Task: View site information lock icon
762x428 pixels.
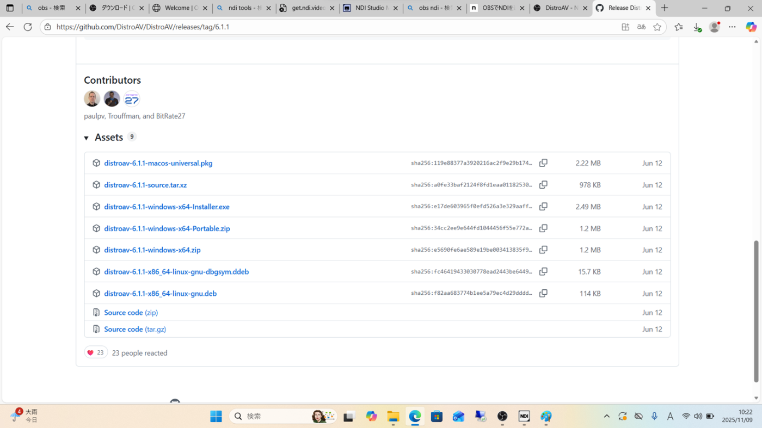Action: [48, 27]
